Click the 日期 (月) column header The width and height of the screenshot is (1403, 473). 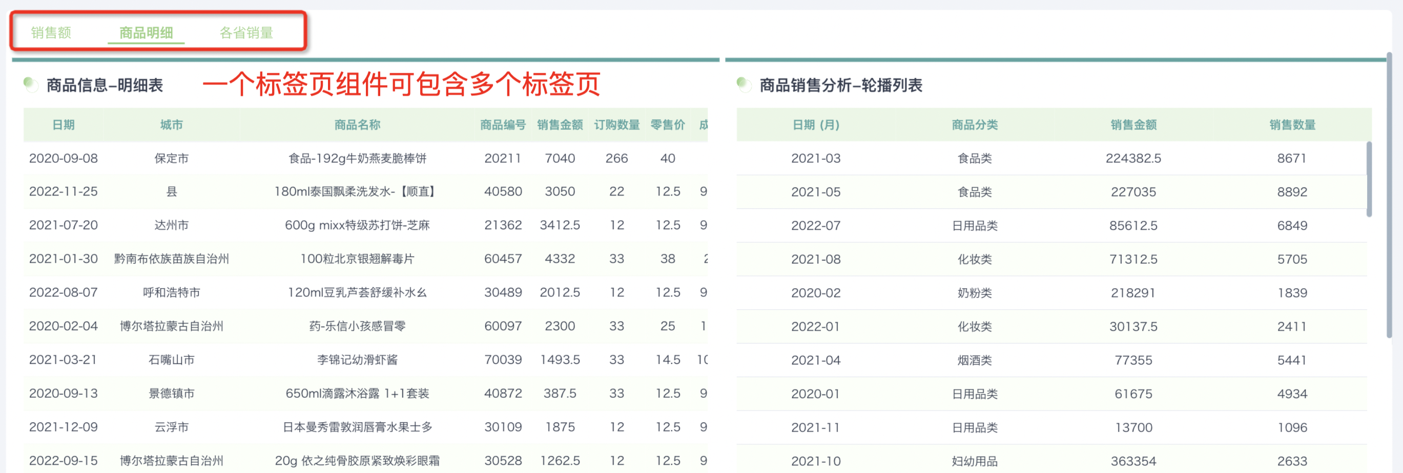point(815,124)
